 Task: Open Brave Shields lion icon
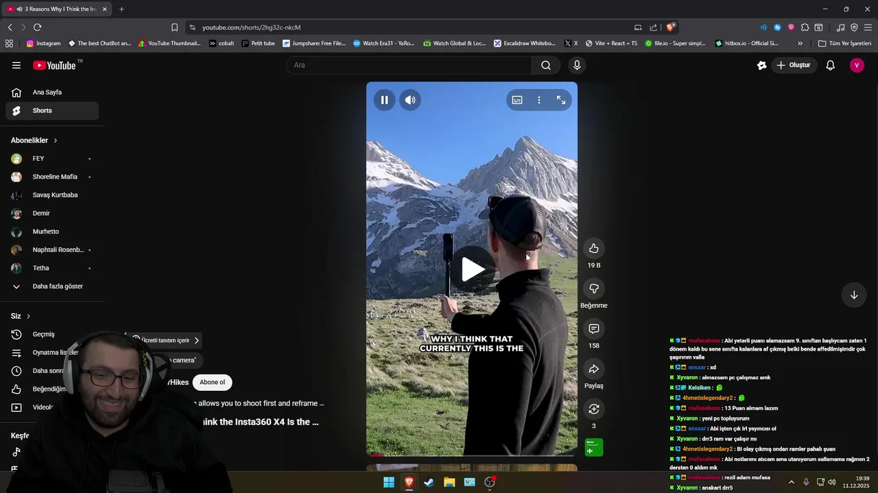pyautogui.click(x=670, y=27)
